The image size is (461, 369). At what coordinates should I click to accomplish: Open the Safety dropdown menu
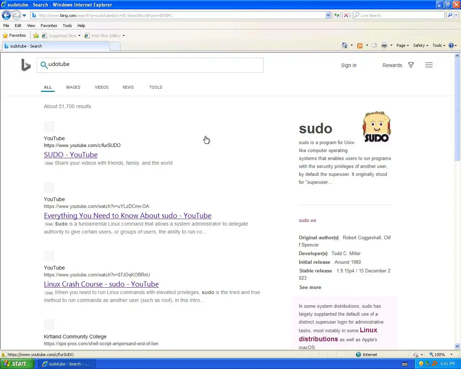pos(420,45)
